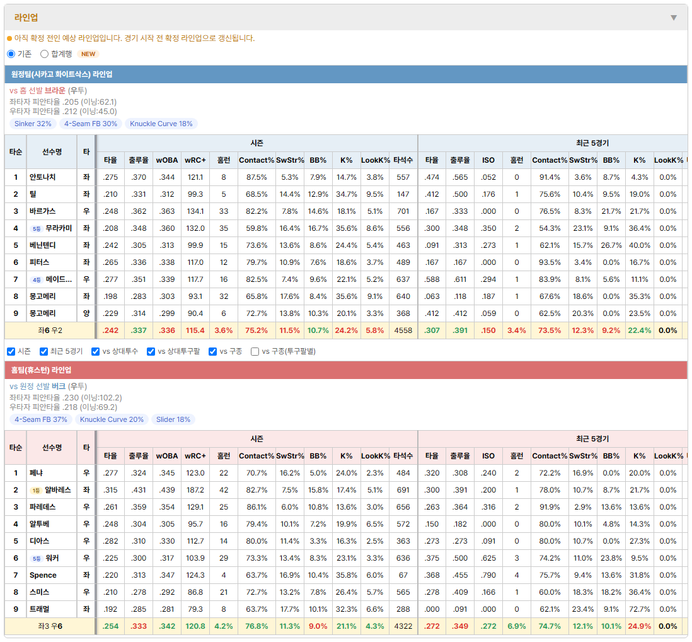Click player name 베닌텐디
The image size is (692, 642).
point(42,245)
